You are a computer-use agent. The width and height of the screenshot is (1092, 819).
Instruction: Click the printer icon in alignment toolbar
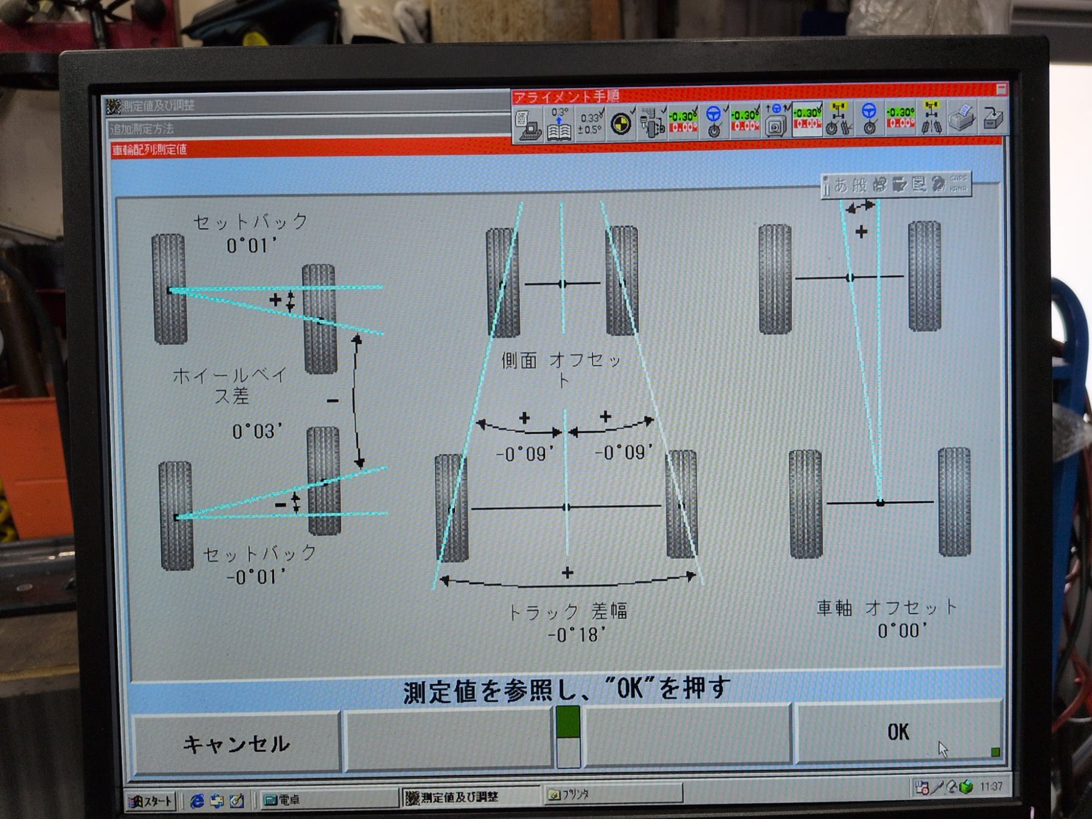point(962,118)
